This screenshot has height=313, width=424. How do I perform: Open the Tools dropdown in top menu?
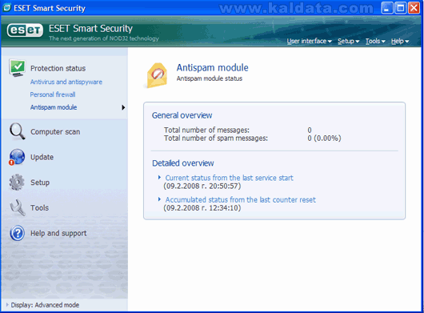(x=375, y=41)
